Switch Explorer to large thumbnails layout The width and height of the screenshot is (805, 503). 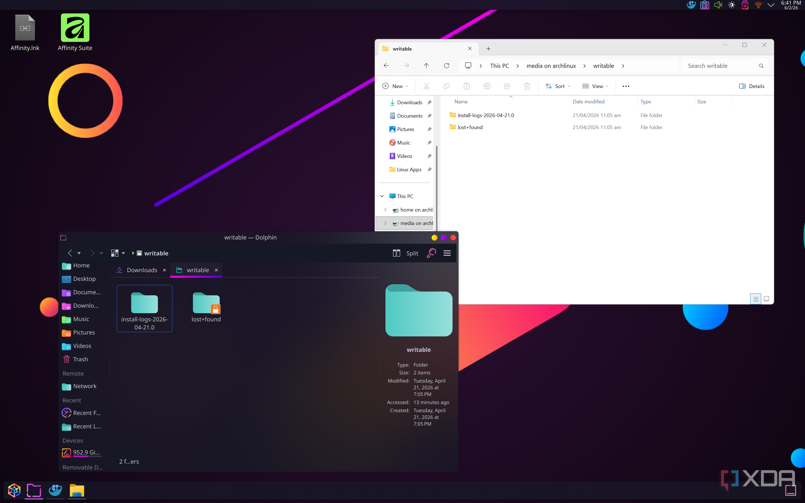tap(766, 299)
